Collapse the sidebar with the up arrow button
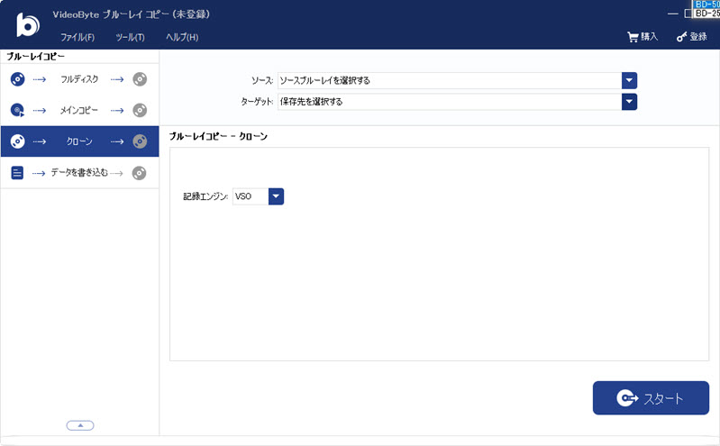The image size is (720, 446). [x=80, y=425]
